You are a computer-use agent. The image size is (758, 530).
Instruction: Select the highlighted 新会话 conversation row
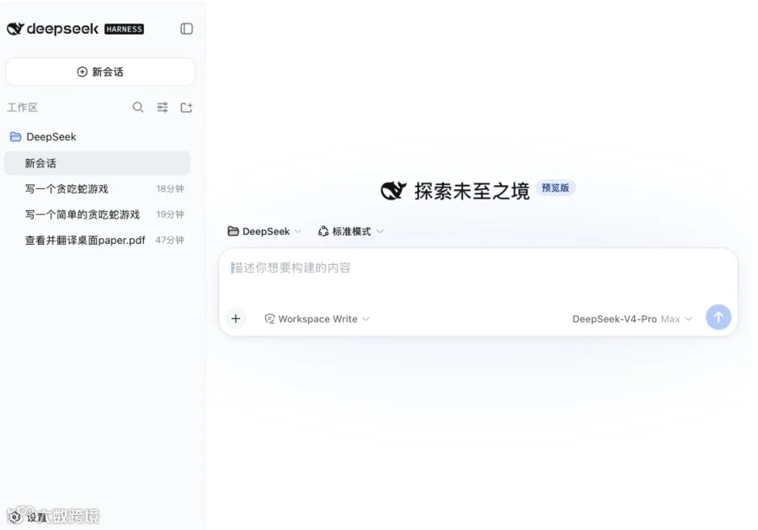(97, 163)
